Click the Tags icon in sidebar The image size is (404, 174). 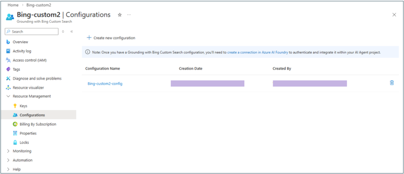[8, 69]
